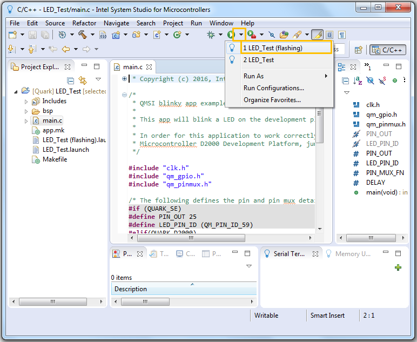This screenshot has width=417, height=342.
Task: Close the main.c editor tab
Action: pos(149,67)
